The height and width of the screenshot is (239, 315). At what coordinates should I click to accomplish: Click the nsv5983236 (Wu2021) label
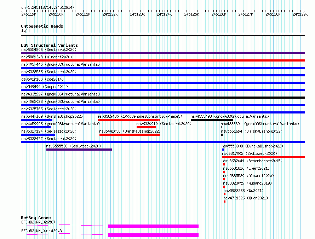(x=244, y=191)
